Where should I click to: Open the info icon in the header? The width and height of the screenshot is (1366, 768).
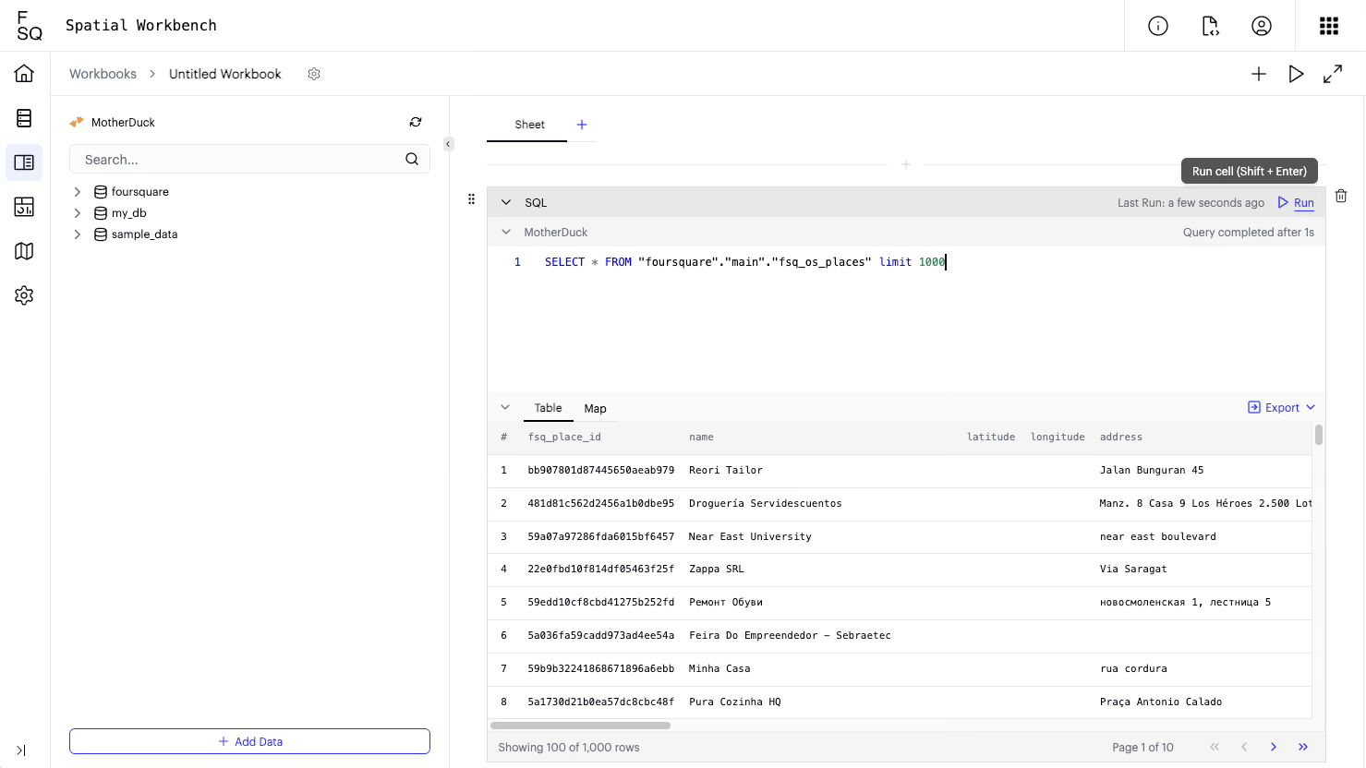(x=1158, y=26)
